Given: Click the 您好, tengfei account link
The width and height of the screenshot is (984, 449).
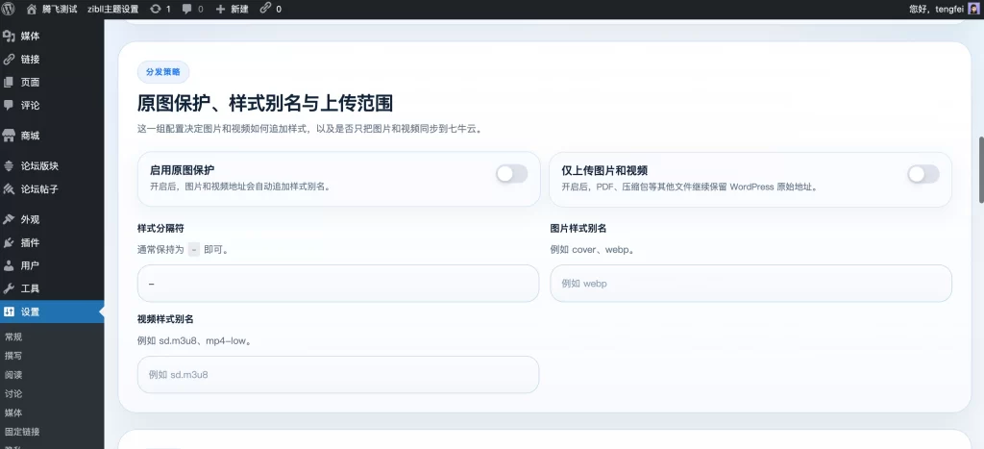Looking at the screenshot, I should coord(936,9).
